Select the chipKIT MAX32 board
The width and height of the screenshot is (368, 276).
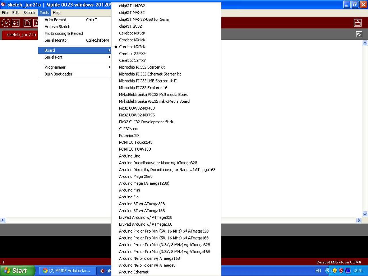point(166,13)
